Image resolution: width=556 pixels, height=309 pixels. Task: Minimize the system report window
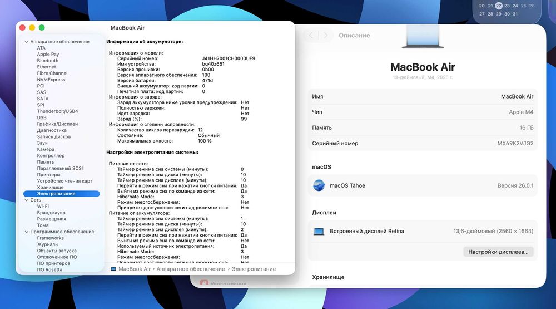point(32,28)
